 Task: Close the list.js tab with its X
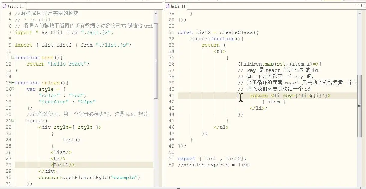coord(183,6)
